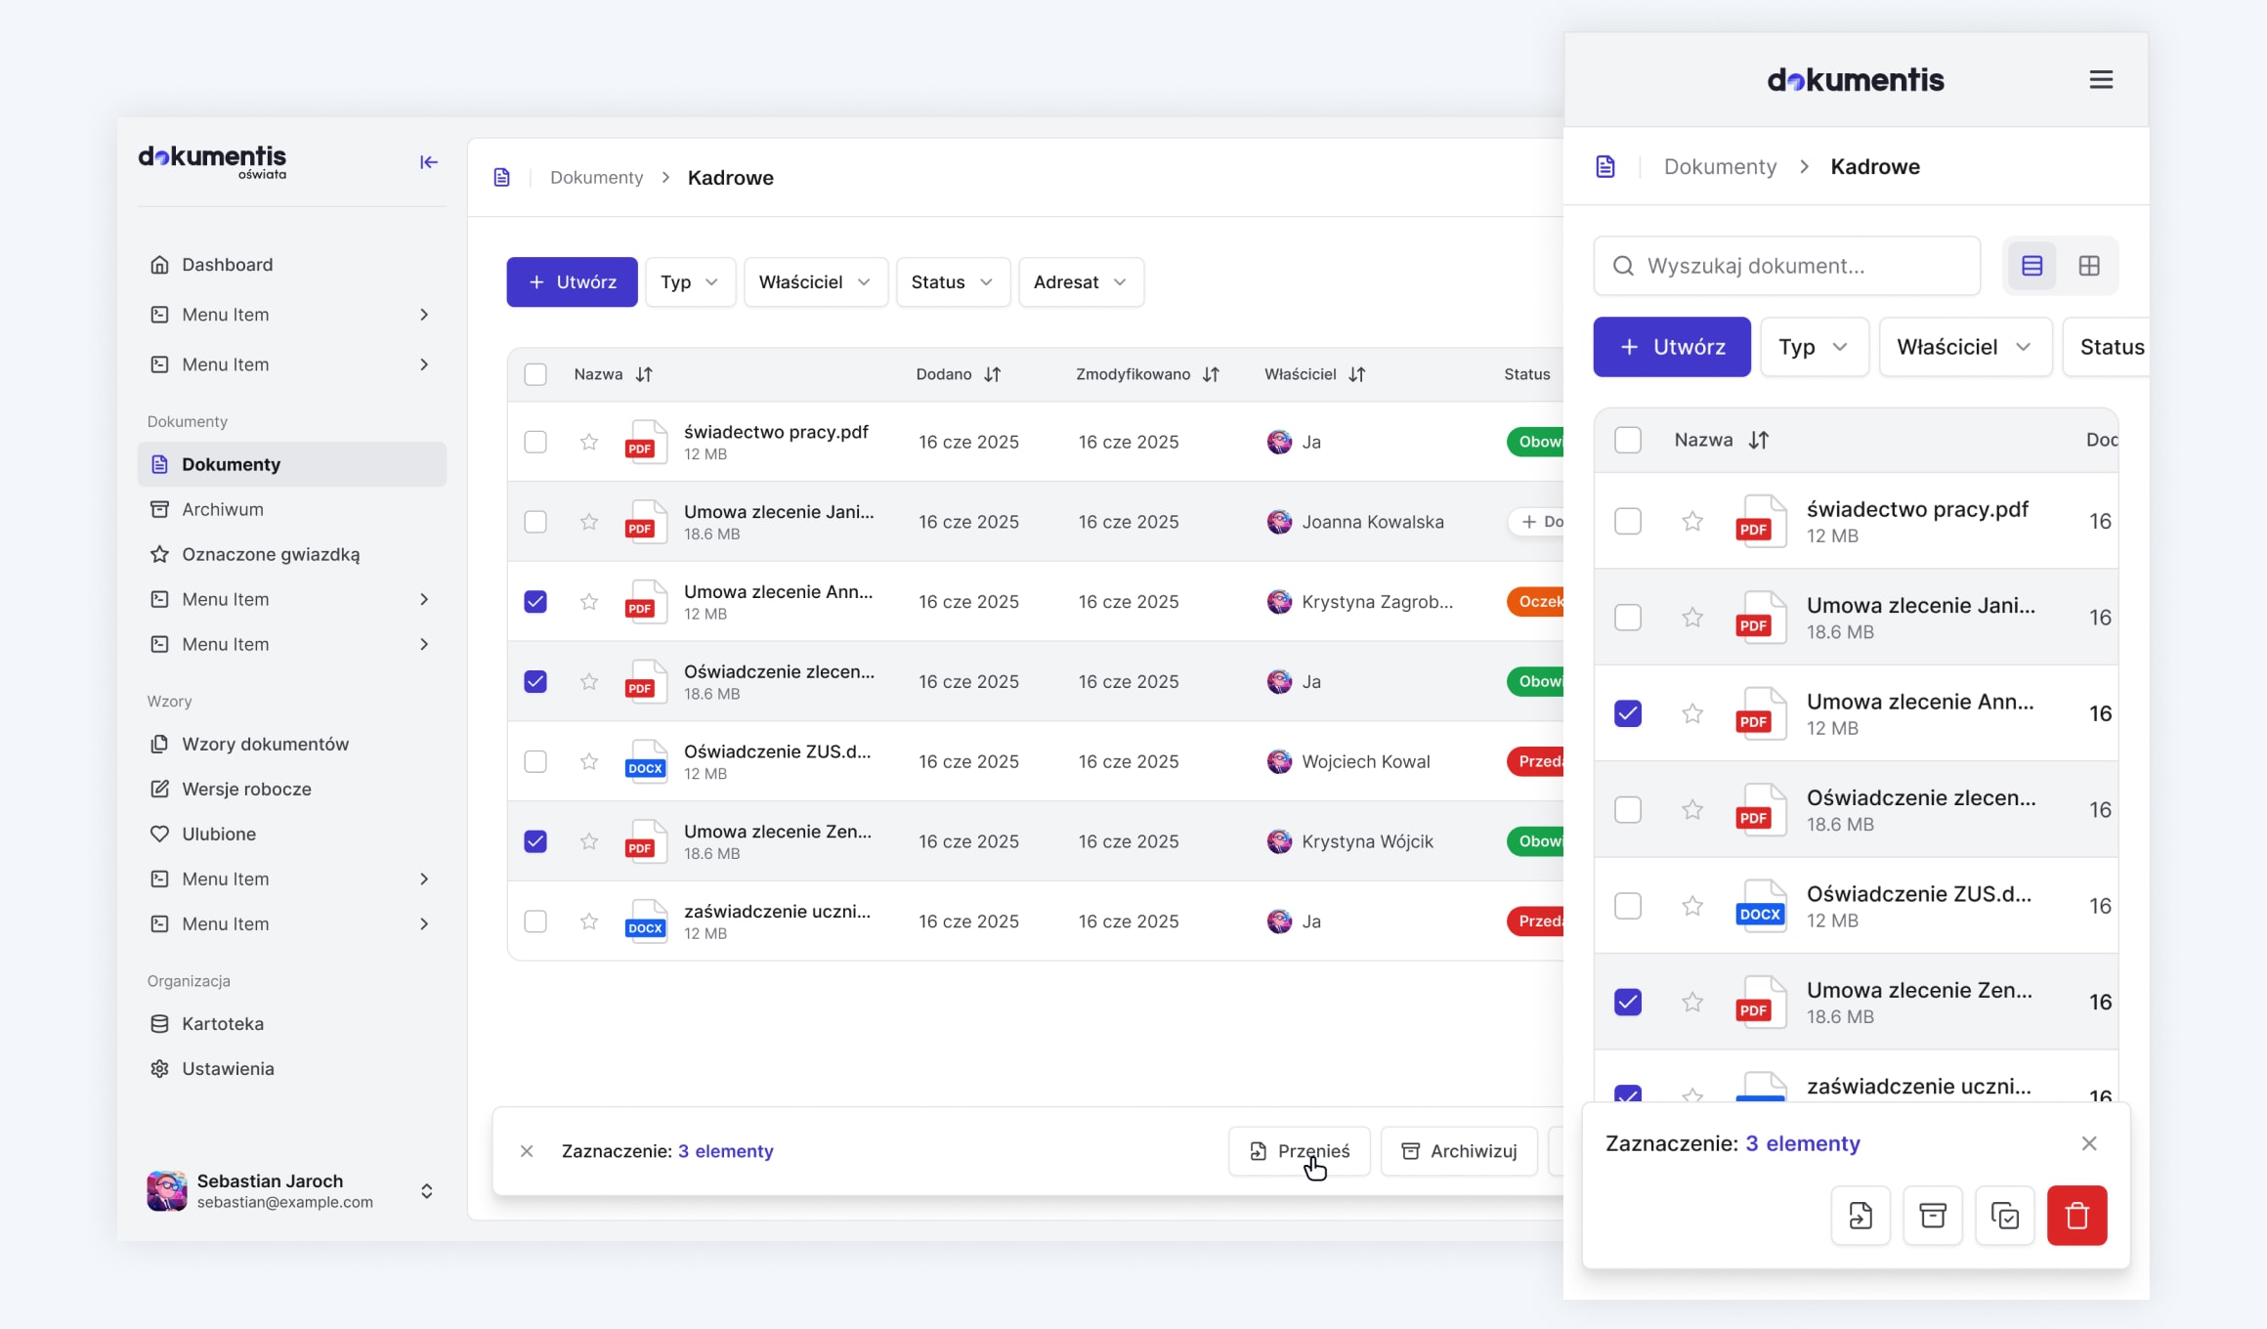The width and height of the screenshot is (2267, 1329).
Task: Click the Przenieś button in the desktop selection bar
Action: [x=1300, y=1151]
